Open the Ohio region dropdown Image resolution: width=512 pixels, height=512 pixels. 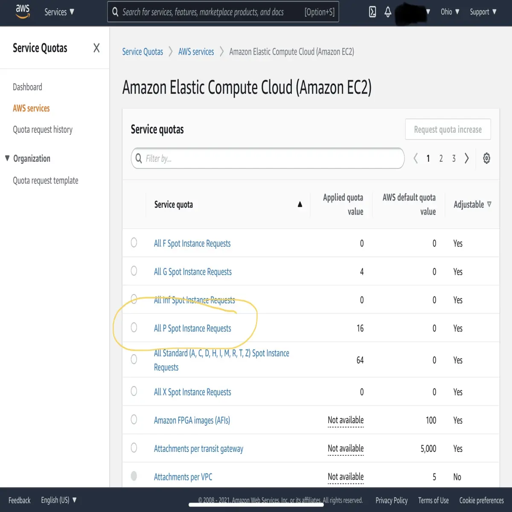tap(450, 12)
